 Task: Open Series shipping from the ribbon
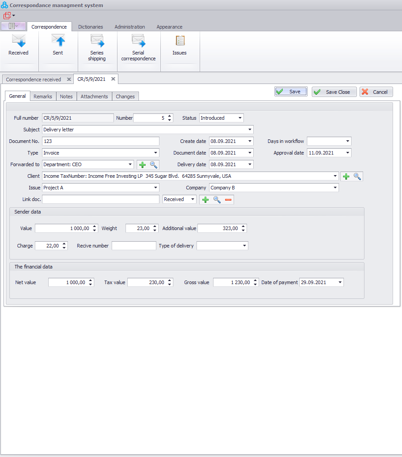(97, 42)
